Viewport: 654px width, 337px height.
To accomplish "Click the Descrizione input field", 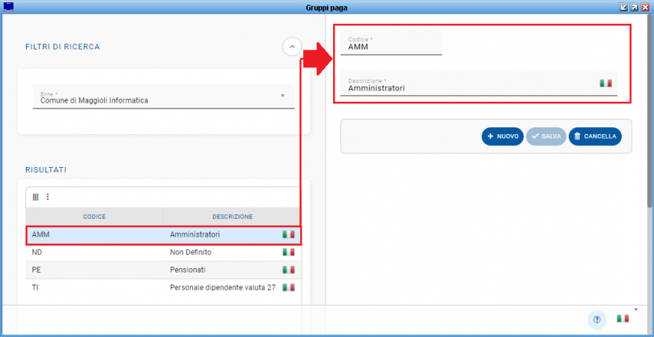I will click(478, 84).
